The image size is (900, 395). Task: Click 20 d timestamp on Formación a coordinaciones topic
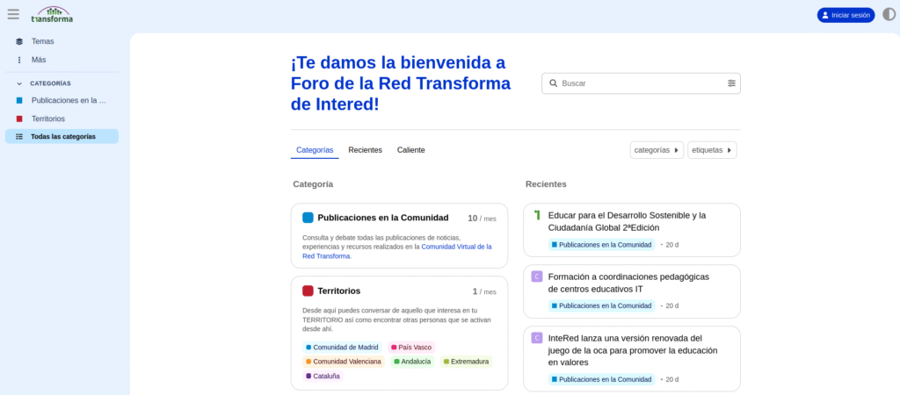click(x=671, y=306)
